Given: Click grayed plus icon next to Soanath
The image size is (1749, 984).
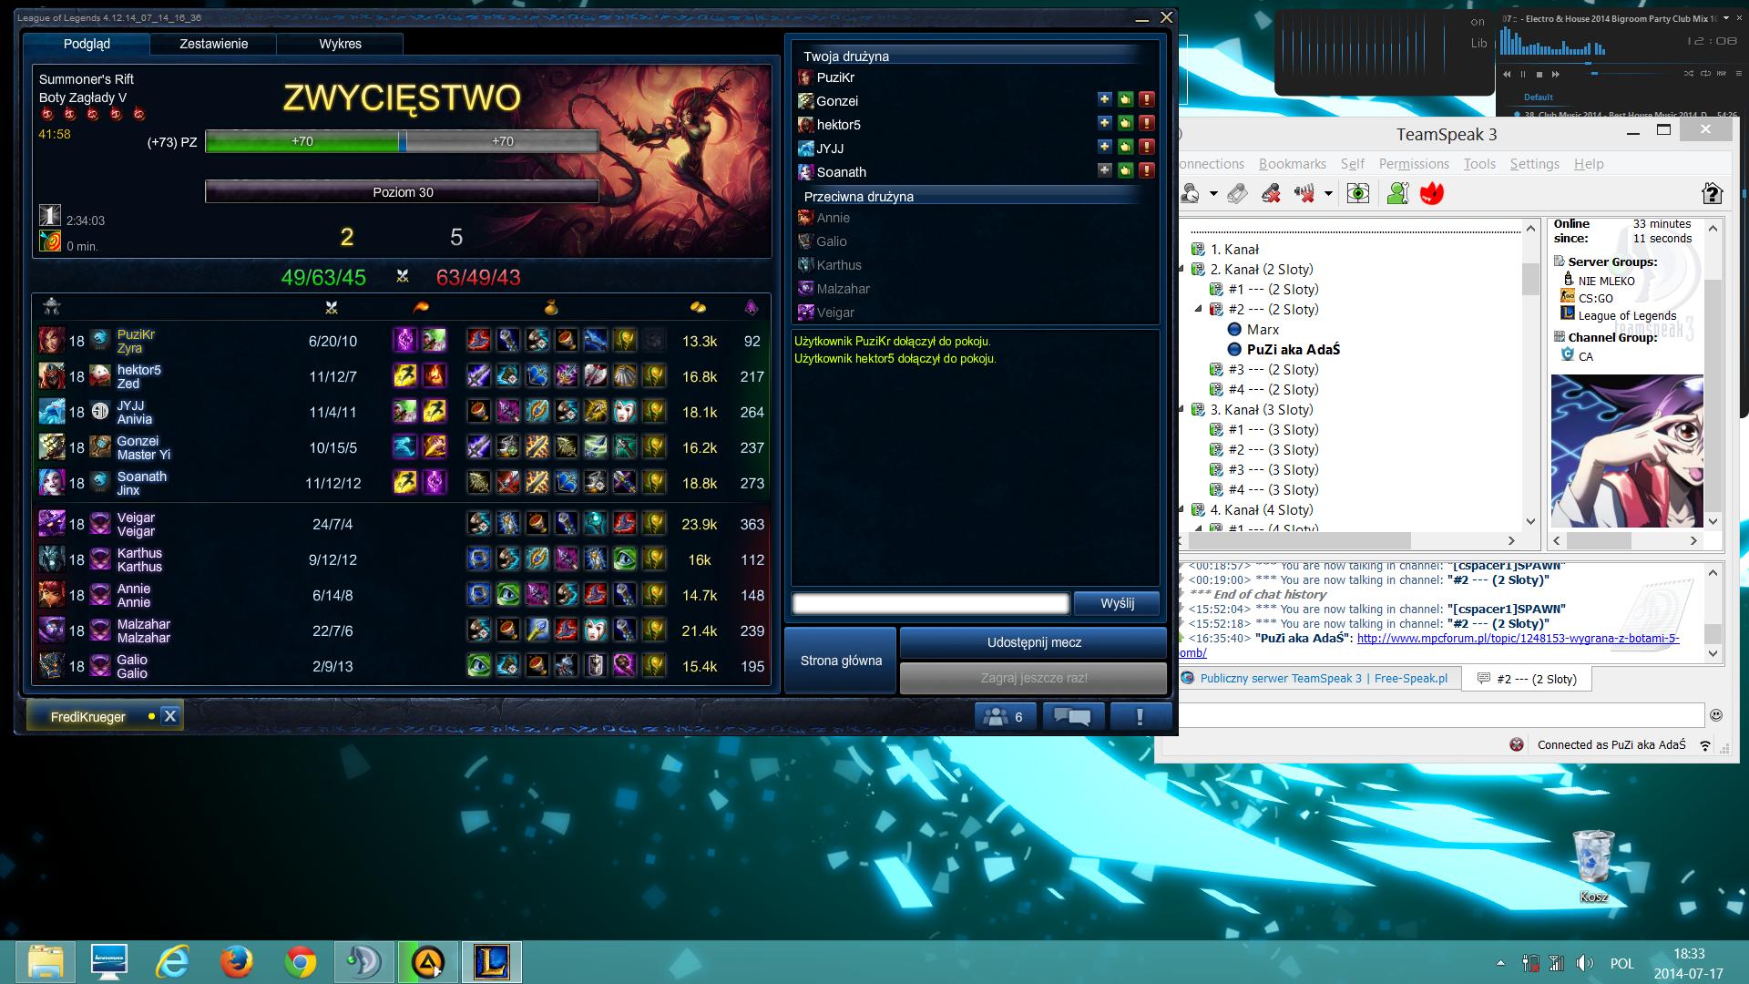Looking at the screenshot, I should (1104, 170).
